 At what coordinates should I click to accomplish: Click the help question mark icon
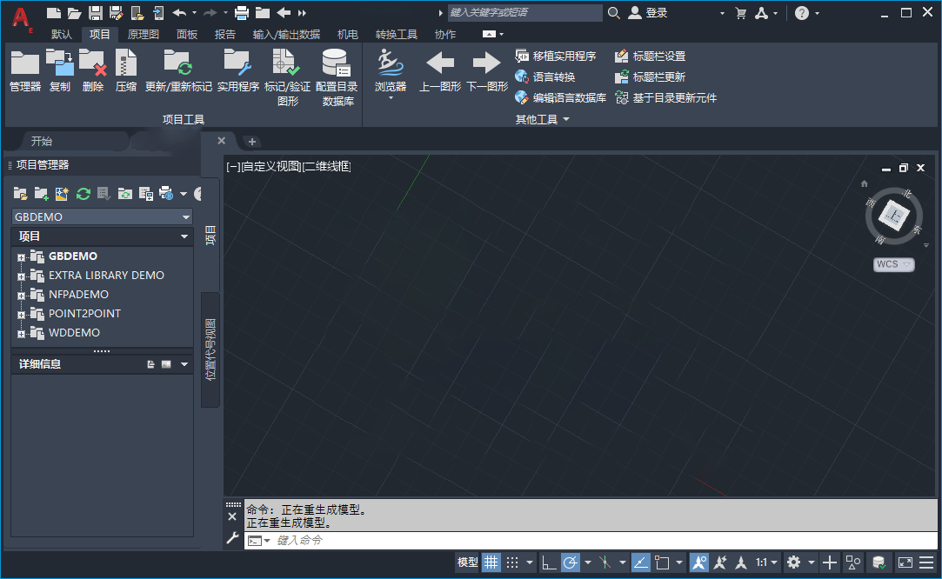pos(801,13)
